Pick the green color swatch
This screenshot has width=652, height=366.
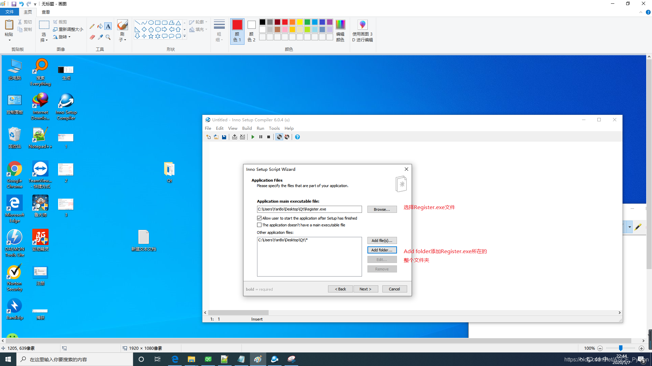307,22
